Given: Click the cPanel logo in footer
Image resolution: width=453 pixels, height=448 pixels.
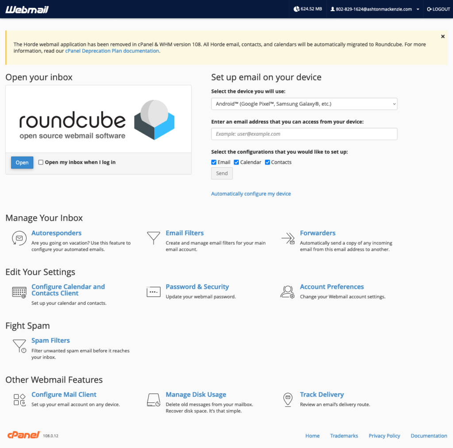Looking at the screenshot, I should tap(24, 435).
